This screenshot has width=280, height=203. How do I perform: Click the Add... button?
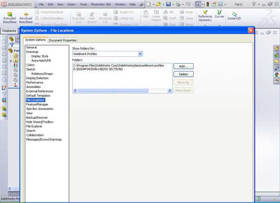click(x=183, y=66)
